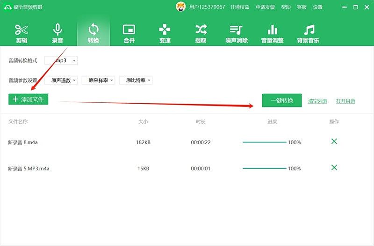Select file row 新录音 5.MP3.m4a

pos(187,169)
